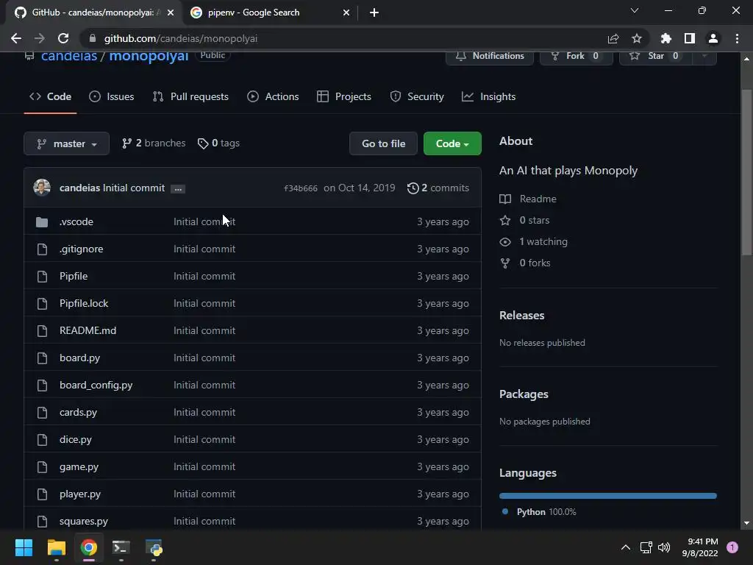
Task: Open commit hash f34b666
Action: [301, 188]
